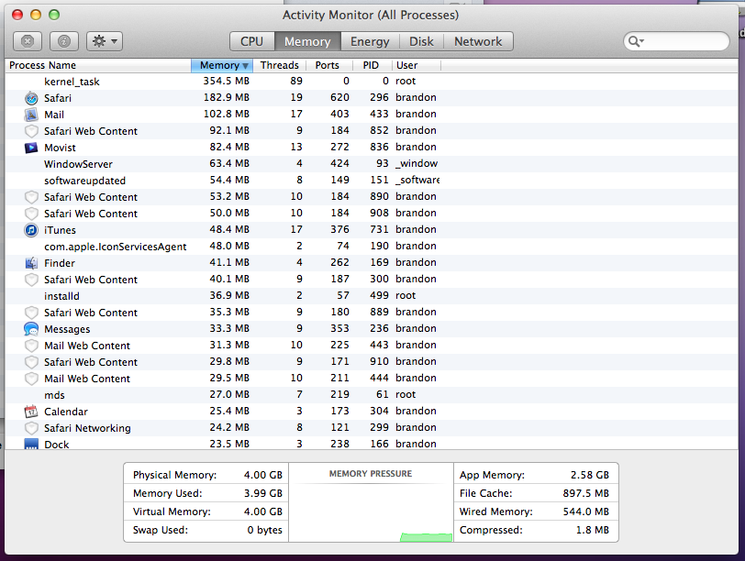Click the Inspect process info button
Screen dimensions: 745x561
64,41
